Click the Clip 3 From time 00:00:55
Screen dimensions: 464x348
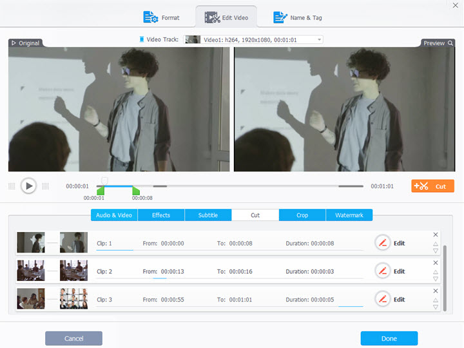(x=173, y=300)
